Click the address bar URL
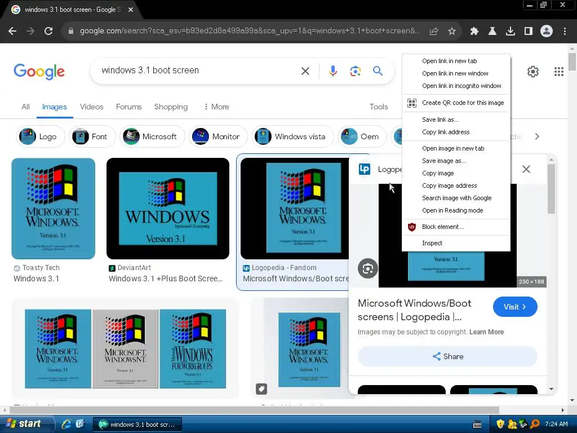 (x=250, y=32)
